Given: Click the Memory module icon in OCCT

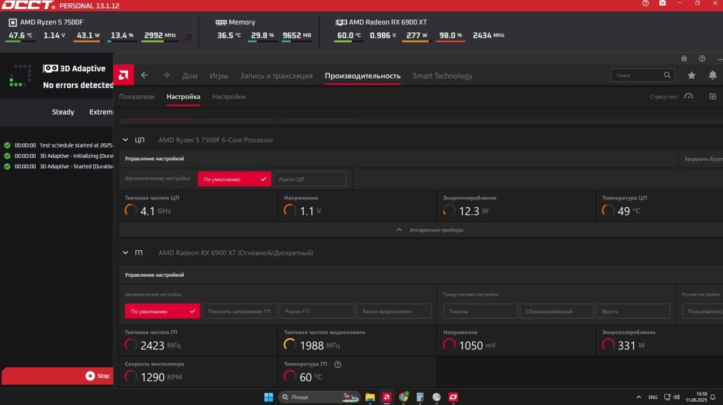Looking at the screenshot, I should pos(221,23).
